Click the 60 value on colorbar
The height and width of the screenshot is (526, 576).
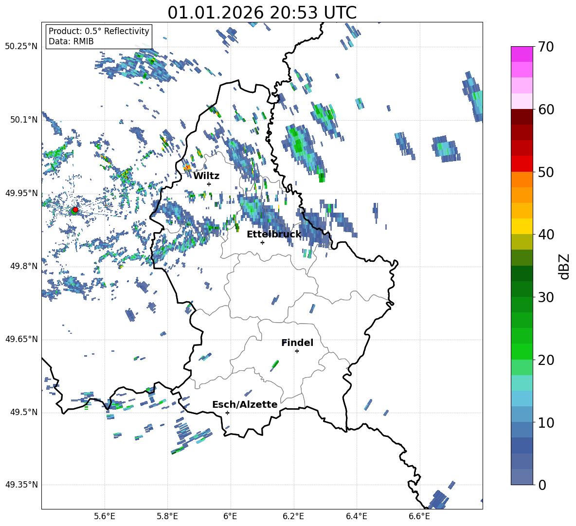click(x=545, y=109)
